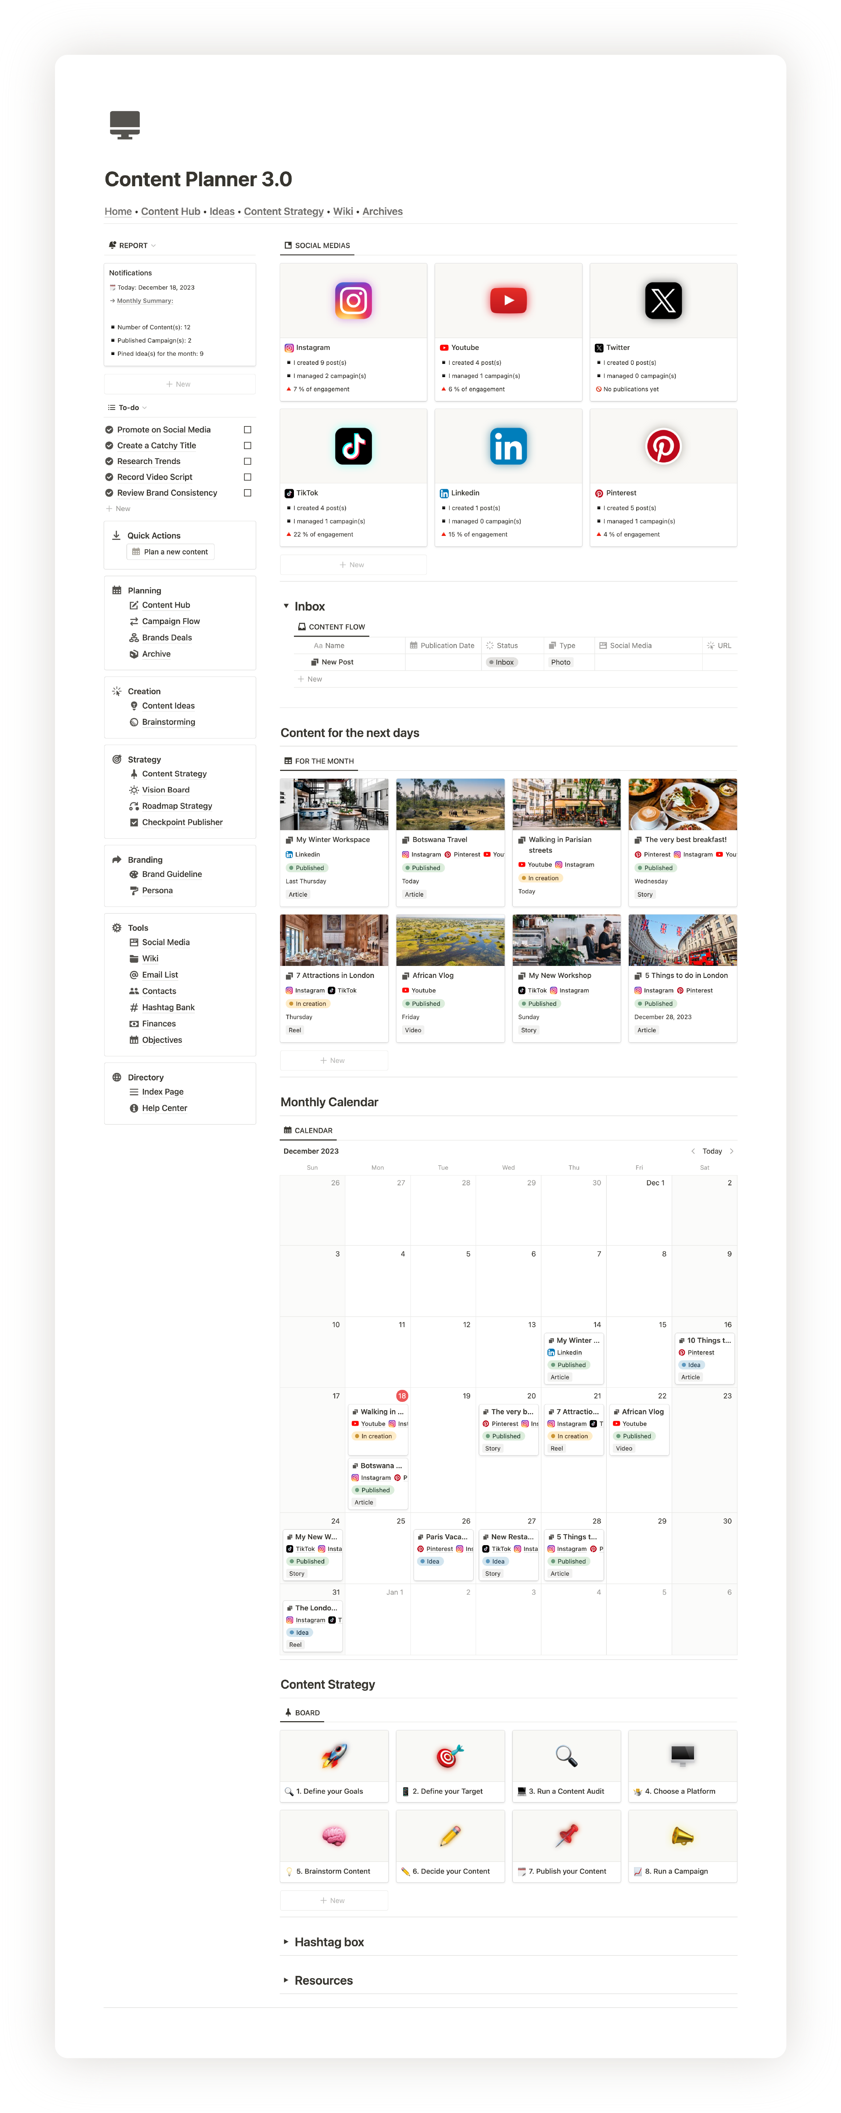Image resolution: width=841 pixels, height=2113 pixels.
Task: Click the Finances money icon in Tools
Action: (x=134, y=1024)
